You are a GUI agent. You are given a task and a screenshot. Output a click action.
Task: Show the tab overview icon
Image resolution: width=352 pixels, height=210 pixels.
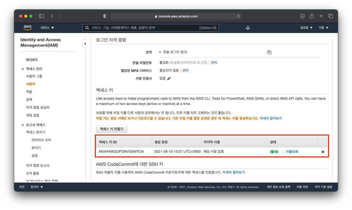tap(331, 16)
